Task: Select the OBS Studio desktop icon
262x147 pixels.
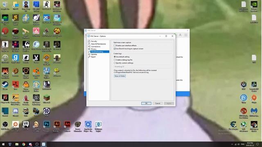Action: click(5, 126)
